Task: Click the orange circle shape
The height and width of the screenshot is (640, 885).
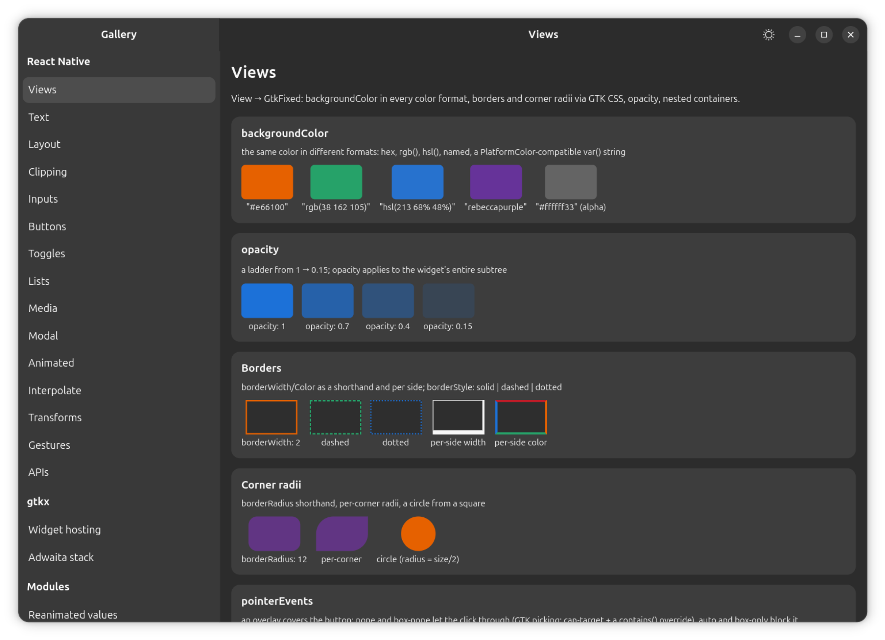Action: 418,534
